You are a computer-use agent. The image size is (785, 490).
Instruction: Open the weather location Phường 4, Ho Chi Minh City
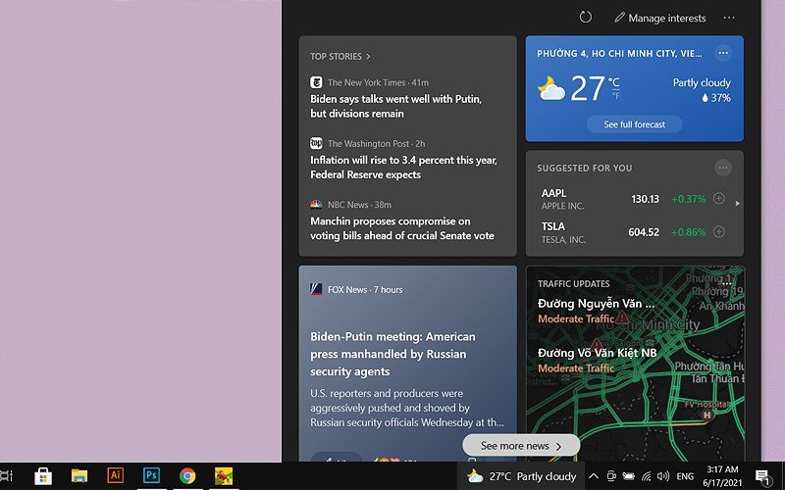619,54
